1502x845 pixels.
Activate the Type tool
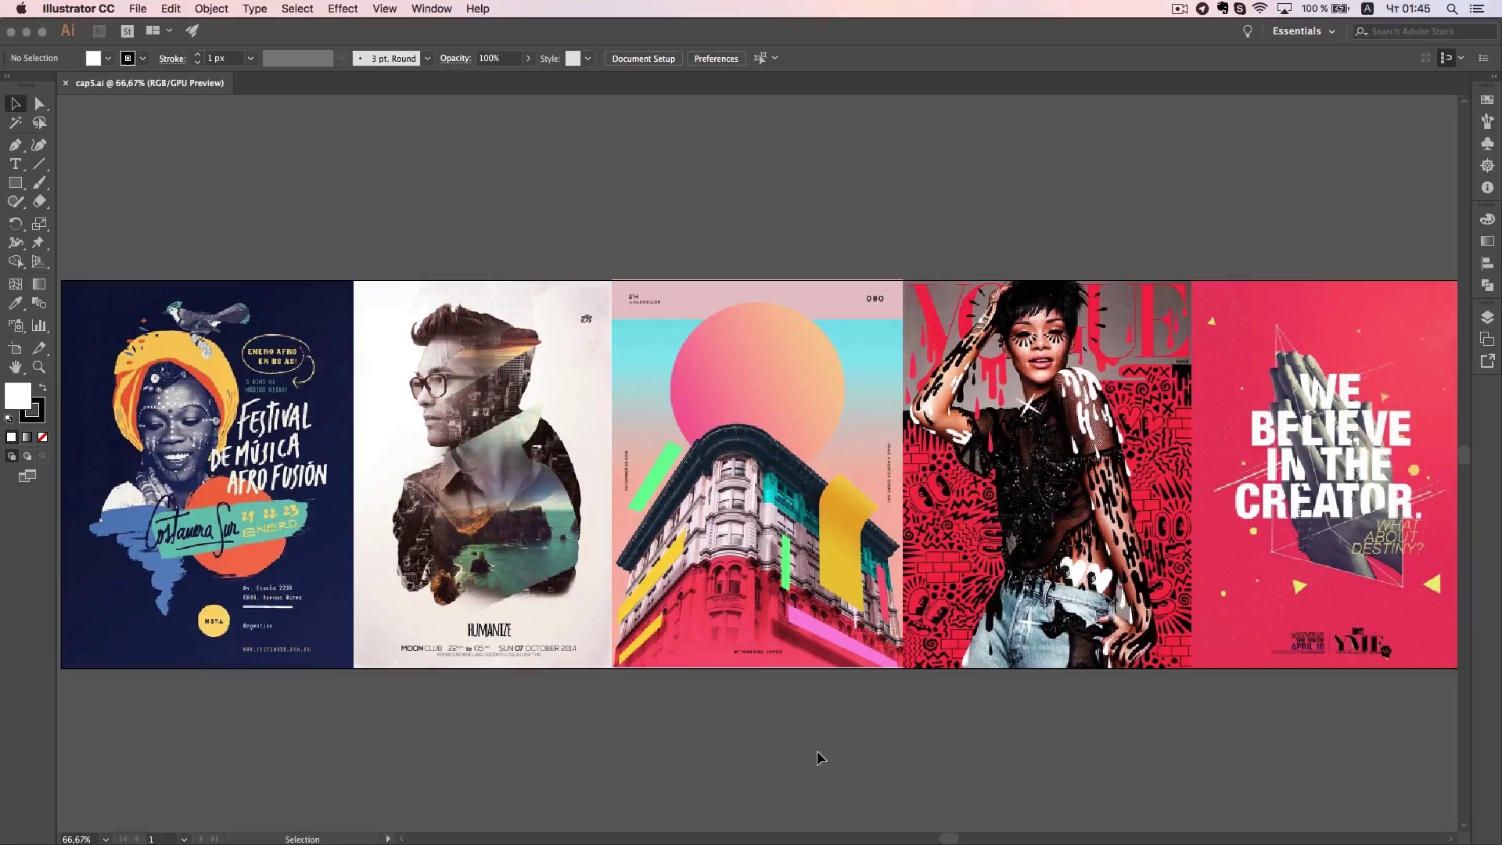coord(15,164)
